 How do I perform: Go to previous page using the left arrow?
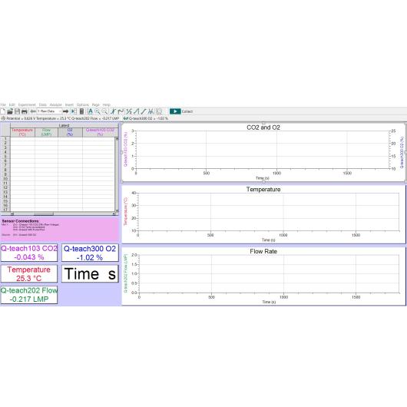pos(33,111)
